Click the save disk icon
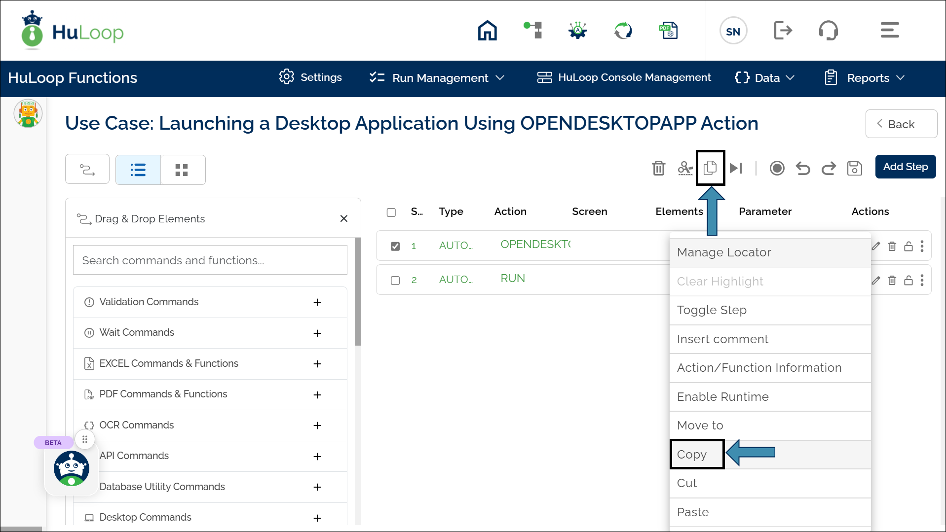The width and height of the screenshot is (946, 532). pos(854,168)
